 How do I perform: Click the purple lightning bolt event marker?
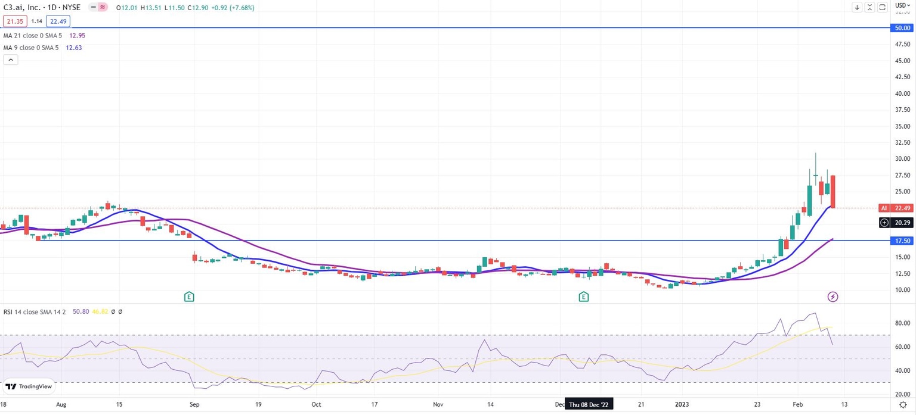point(833,297)
